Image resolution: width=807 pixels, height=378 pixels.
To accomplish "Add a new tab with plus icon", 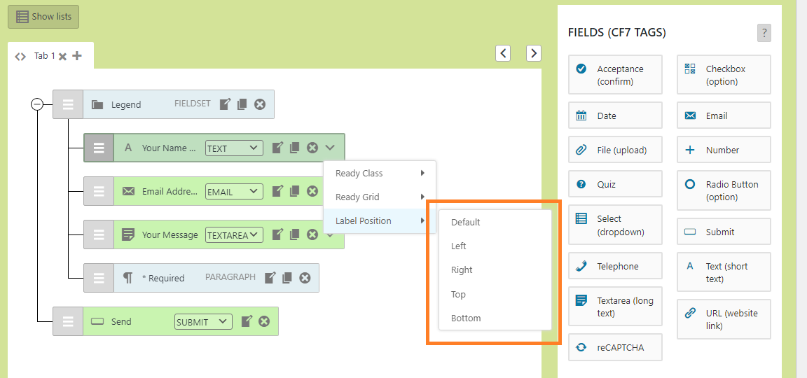I will (77, 56).
